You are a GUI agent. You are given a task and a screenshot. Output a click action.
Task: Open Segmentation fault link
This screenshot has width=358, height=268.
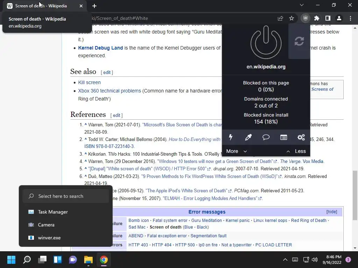[x=208, y=236]
